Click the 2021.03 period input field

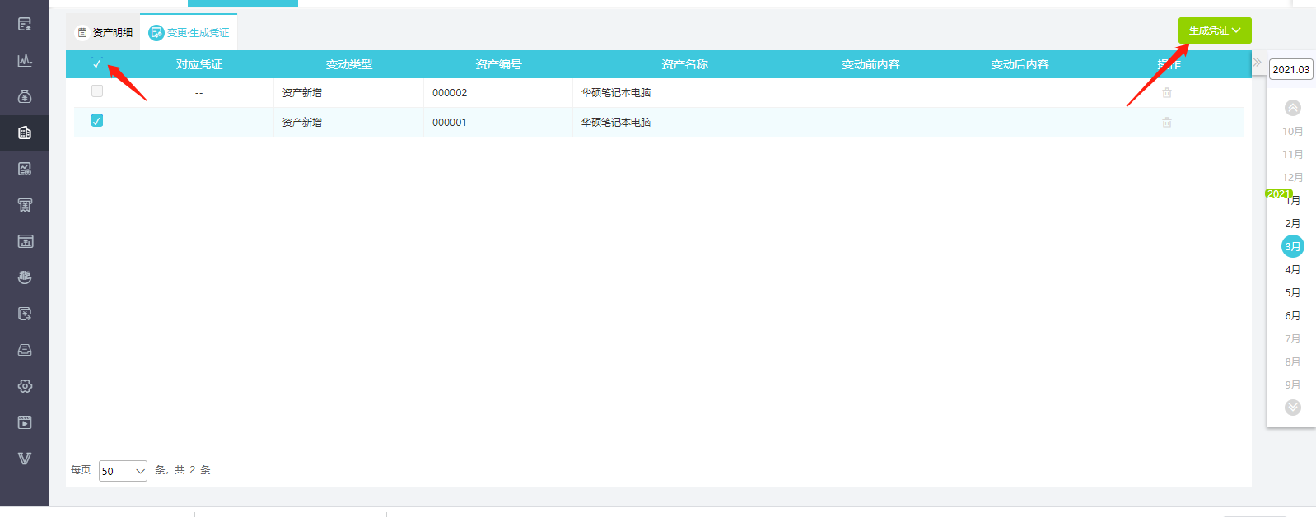click(1290, 70)
